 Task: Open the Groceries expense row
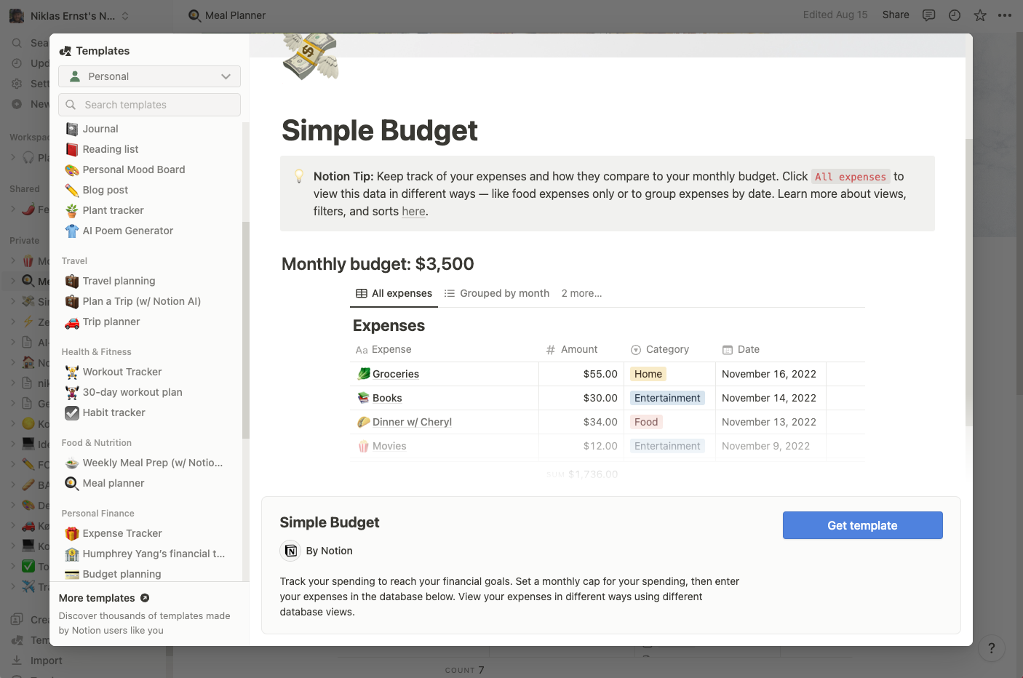tap(396, 374)
